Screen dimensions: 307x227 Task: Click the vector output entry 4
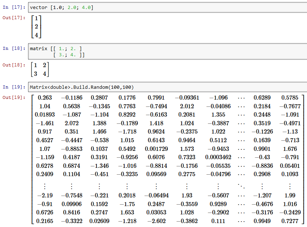tap(36, 35)
